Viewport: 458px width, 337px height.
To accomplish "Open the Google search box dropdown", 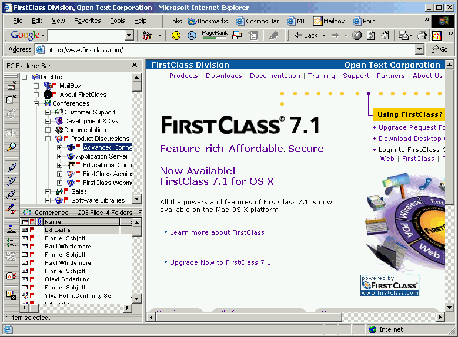I will click(129, 36).
